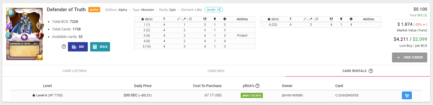
Task: Click the star BCX header in right table
Action: click(273, 19)
